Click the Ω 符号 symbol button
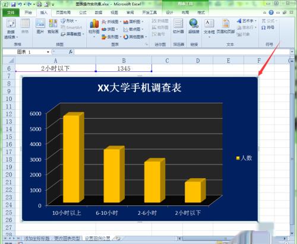The height and width of the screenshot is (244, 297). pyautogui.click(x=268, y=27)
